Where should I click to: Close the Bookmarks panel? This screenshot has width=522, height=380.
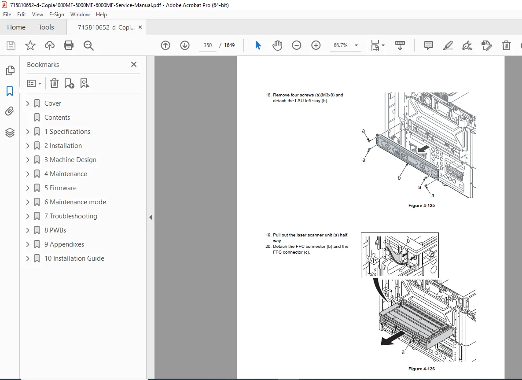133,64
